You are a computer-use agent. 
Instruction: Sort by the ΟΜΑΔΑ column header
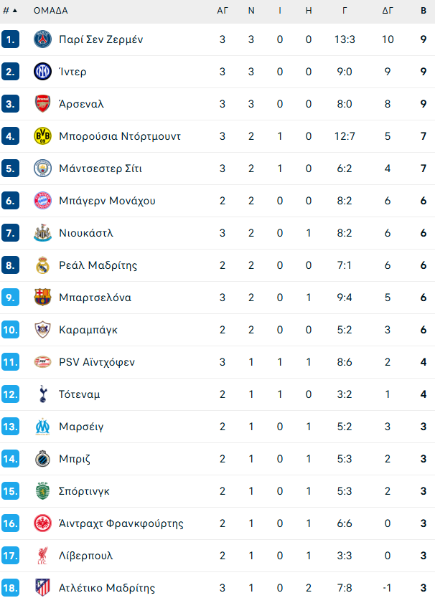point(51,11)
